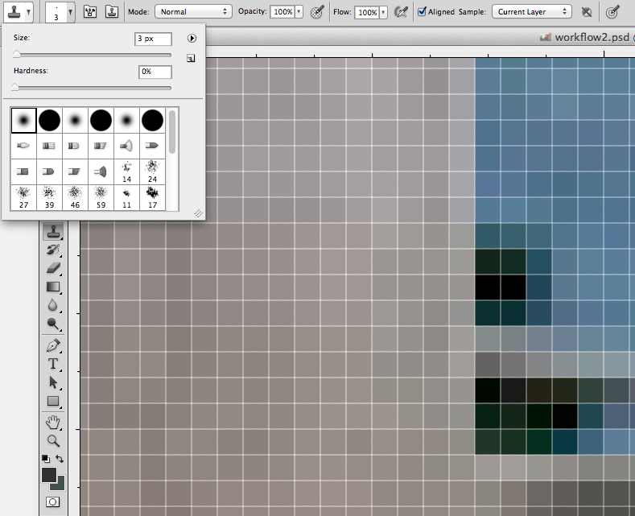Click the Size slider handle

point(16,54)
